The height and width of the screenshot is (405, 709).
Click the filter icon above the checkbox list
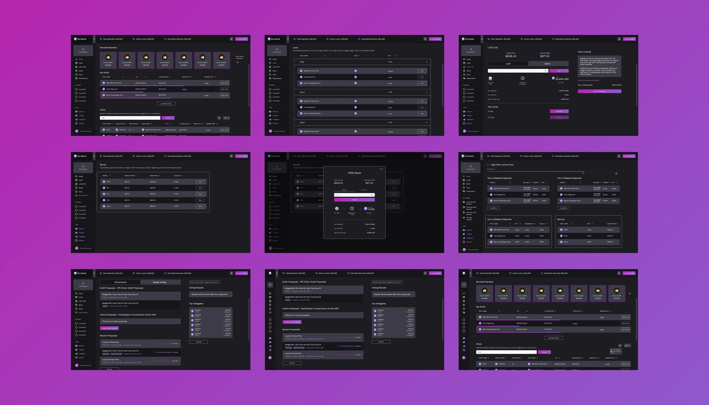click(x=620, y=346)
